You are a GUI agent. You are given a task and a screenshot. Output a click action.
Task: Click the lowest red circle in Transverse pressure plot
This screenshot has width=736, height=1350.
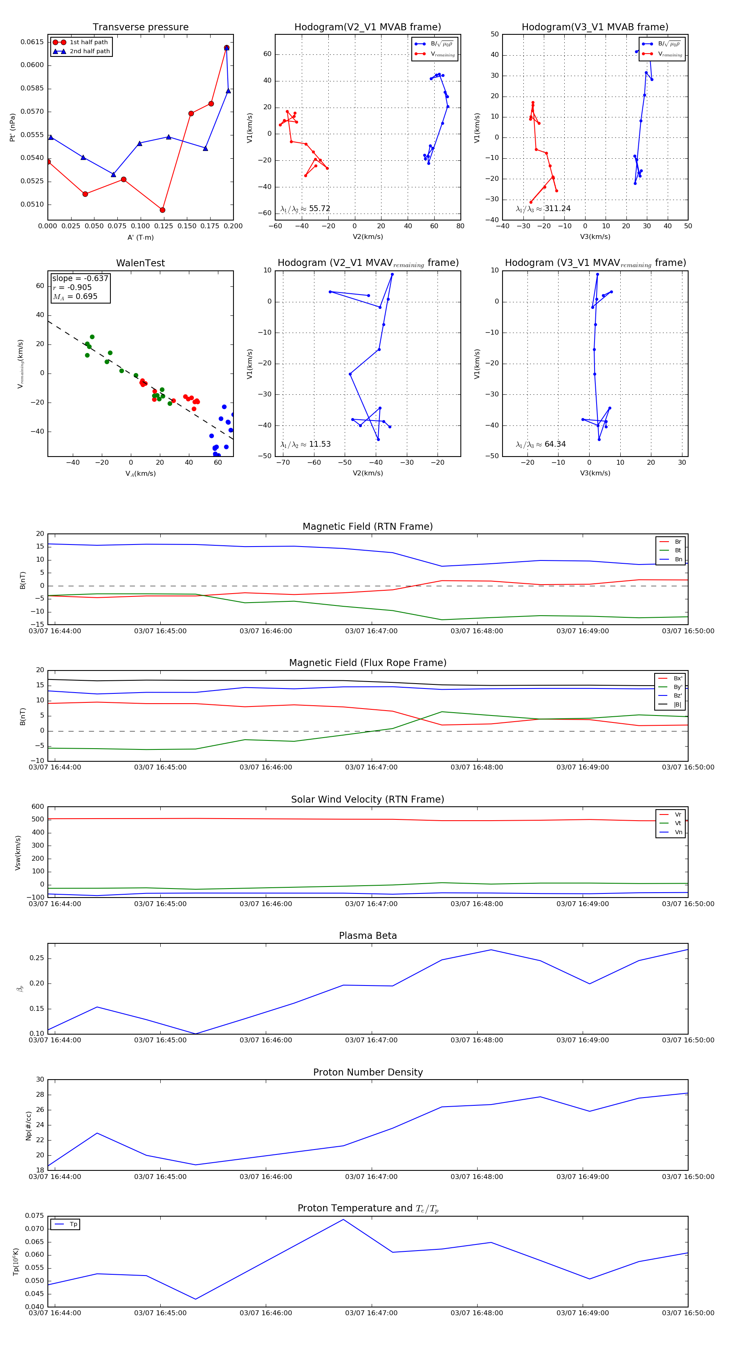[162, 210]
